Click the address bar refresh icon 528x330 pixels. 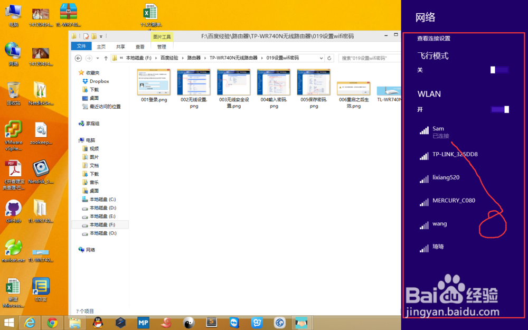(x=330, y=58)
